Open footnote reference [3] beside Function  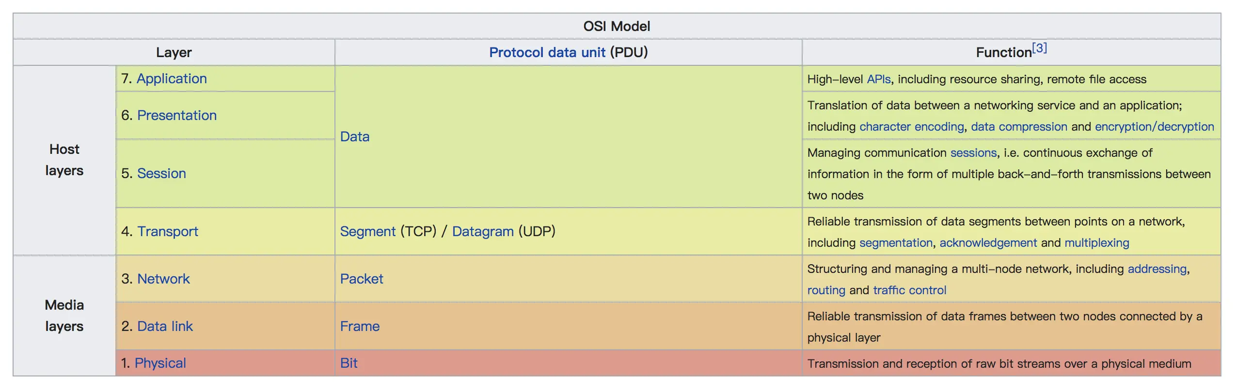tap(1039, 48)
